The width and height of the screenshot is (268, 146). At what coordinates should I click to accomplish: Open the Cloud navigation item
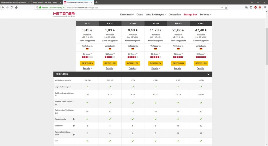[140, 14]
